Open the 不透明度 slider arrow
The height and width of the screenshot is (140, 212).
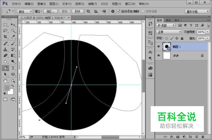point(207,32)
